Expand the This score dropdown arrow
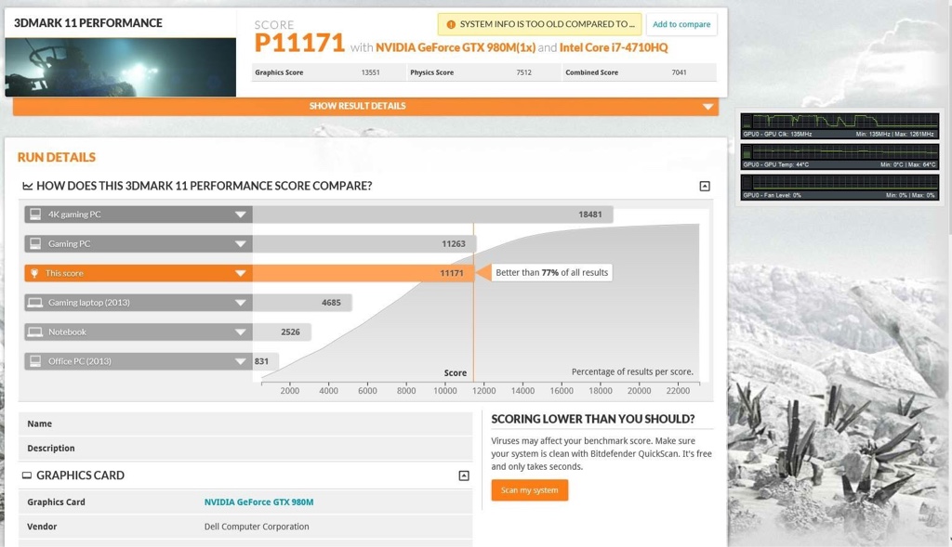952x547 pixels. [241, 273]
